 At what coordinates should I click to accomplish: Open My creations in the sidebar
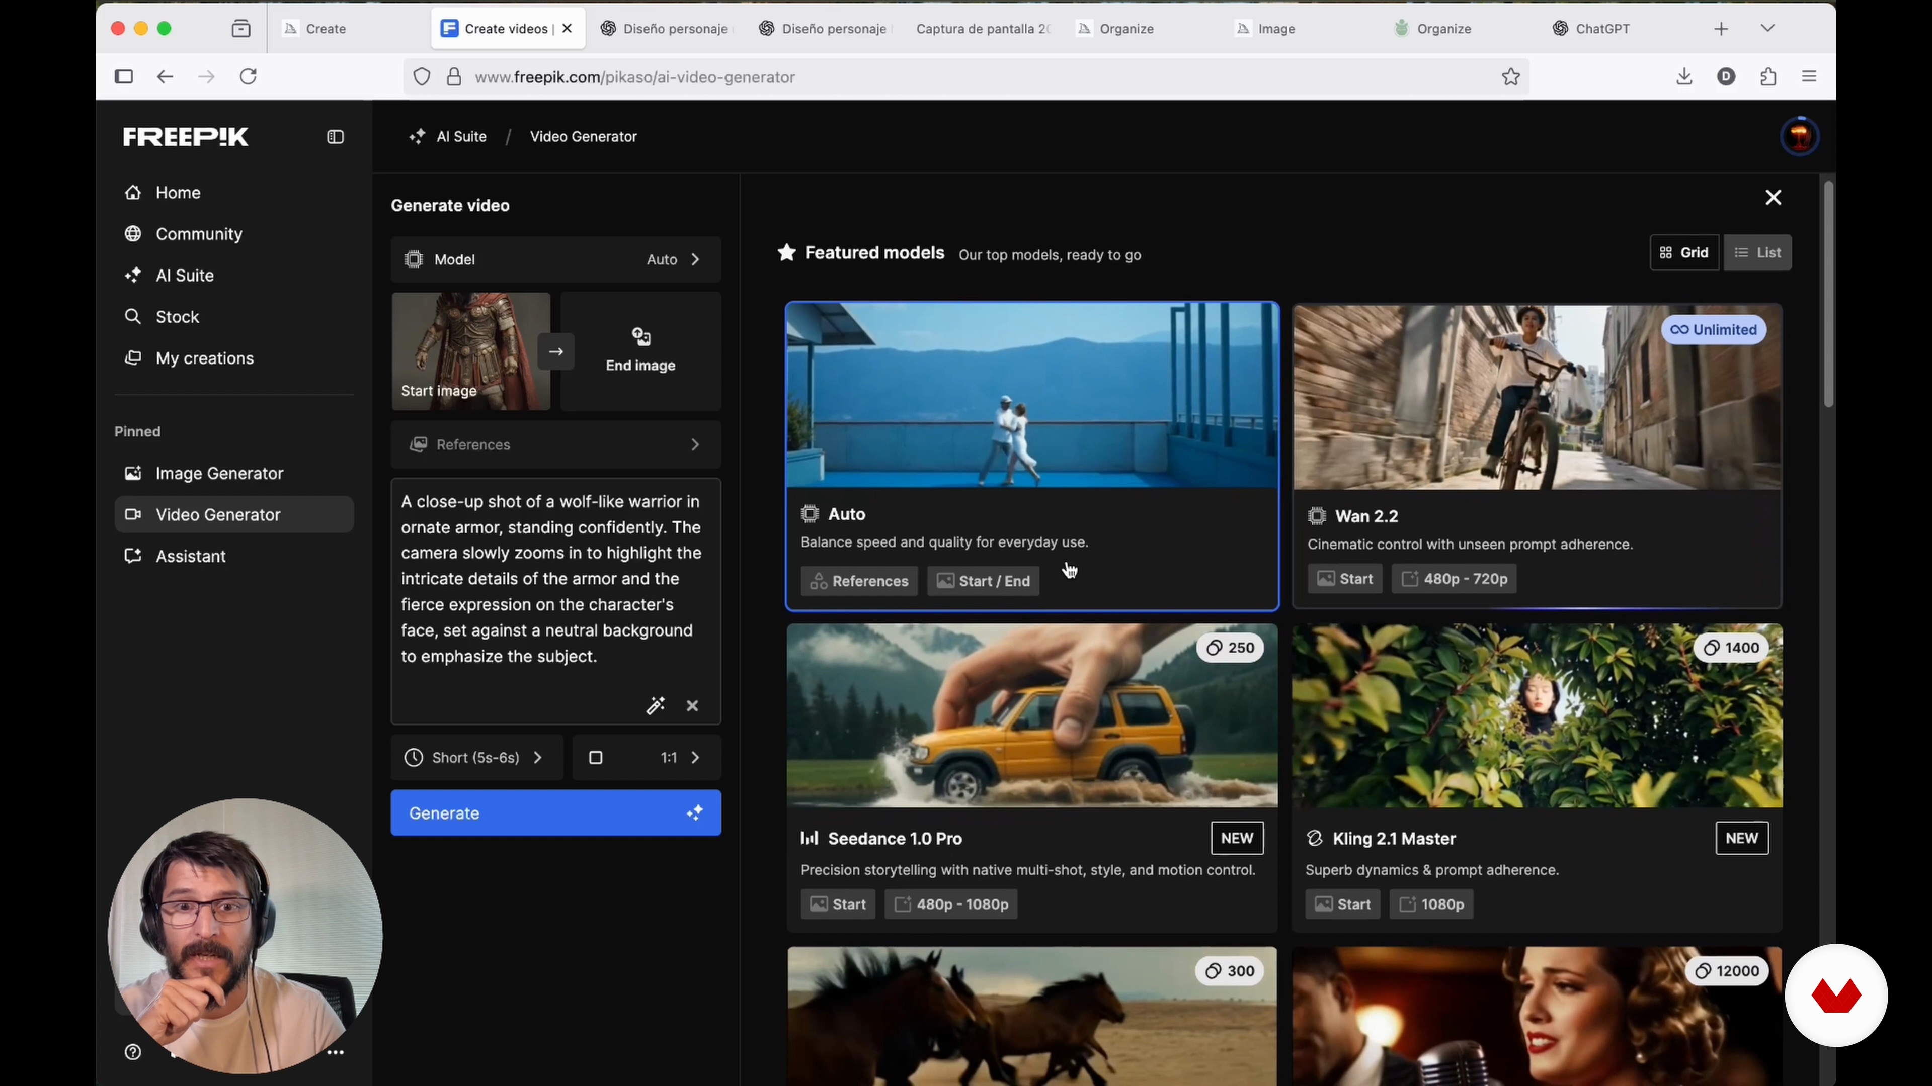tap(204, 358)
